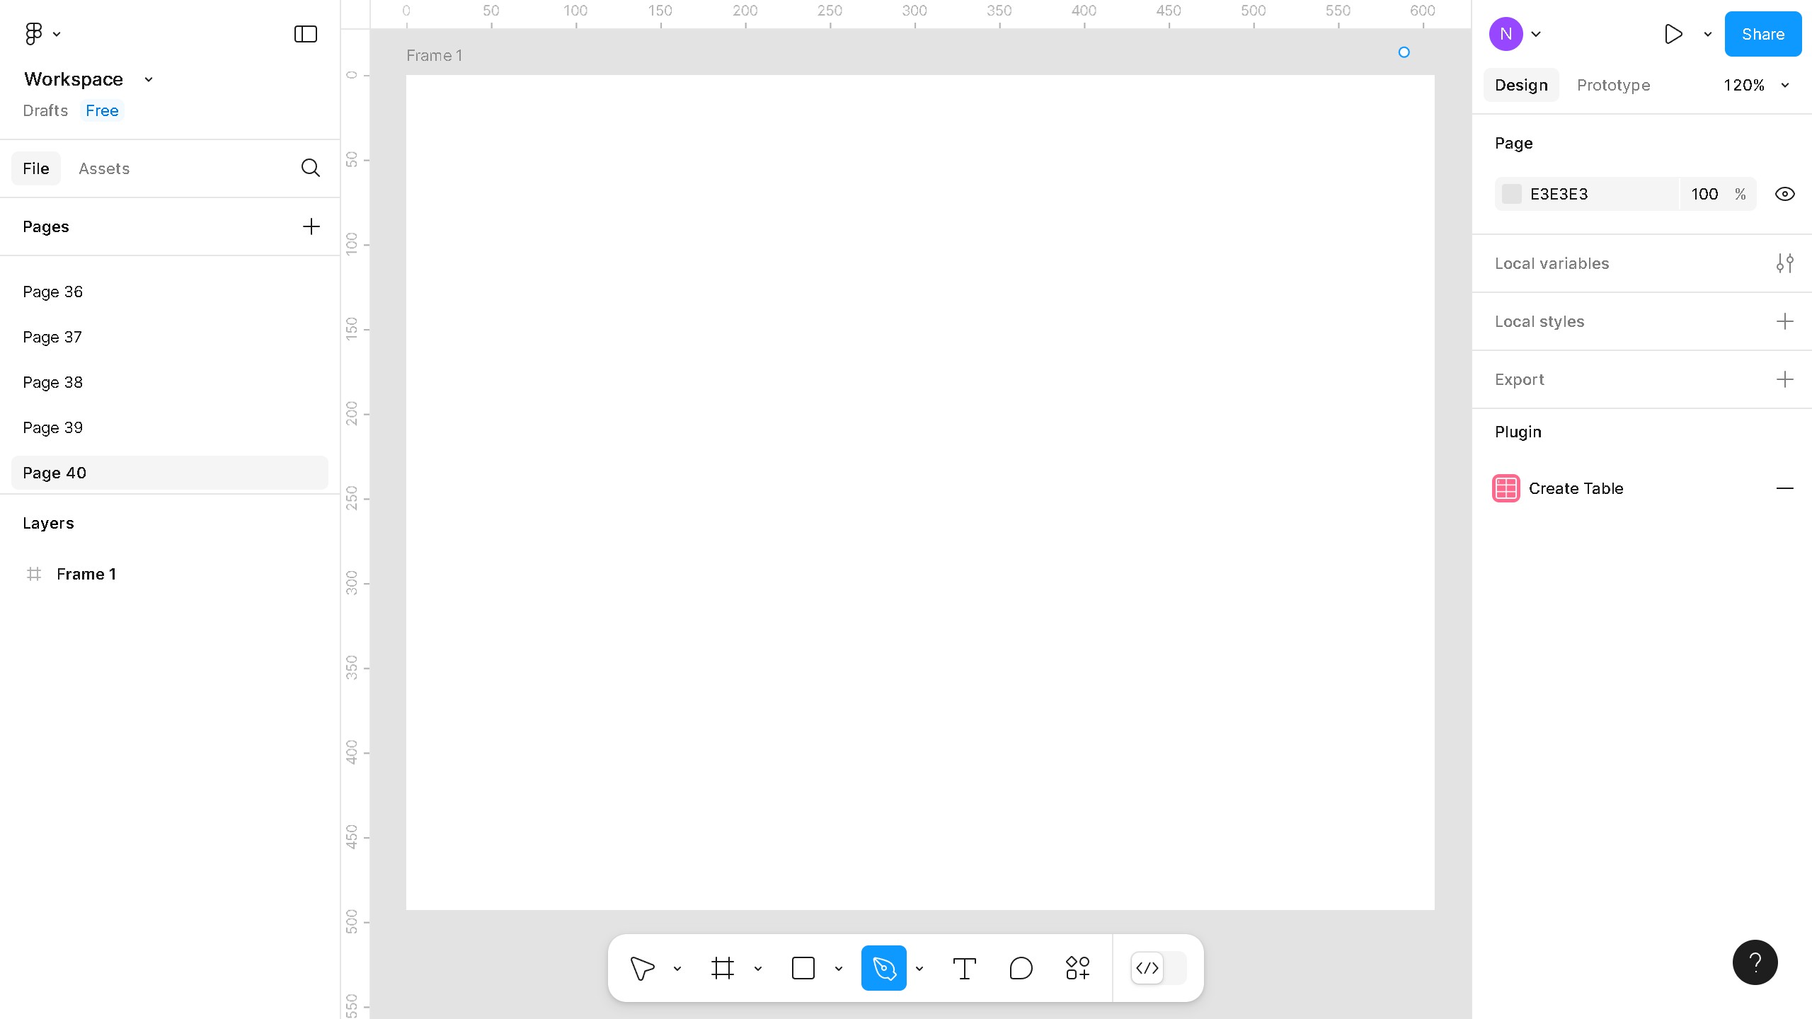Select the Comment tool bubble icon
Screen dimensions: 1812x1019
coord(1021,968)
